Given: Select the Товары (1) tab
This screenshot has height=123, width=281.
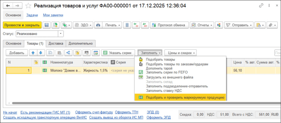Looking at the screenshot, I should tap(35, 44).
